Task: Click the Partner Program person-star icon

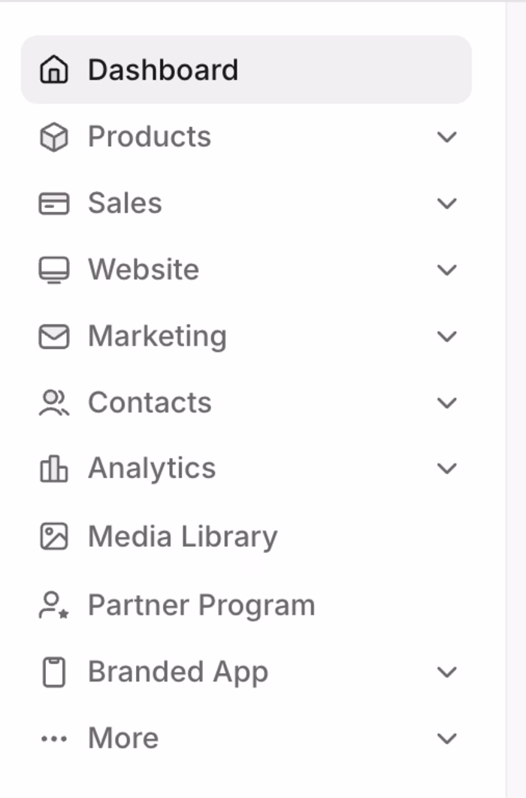Action: (53, 605)
